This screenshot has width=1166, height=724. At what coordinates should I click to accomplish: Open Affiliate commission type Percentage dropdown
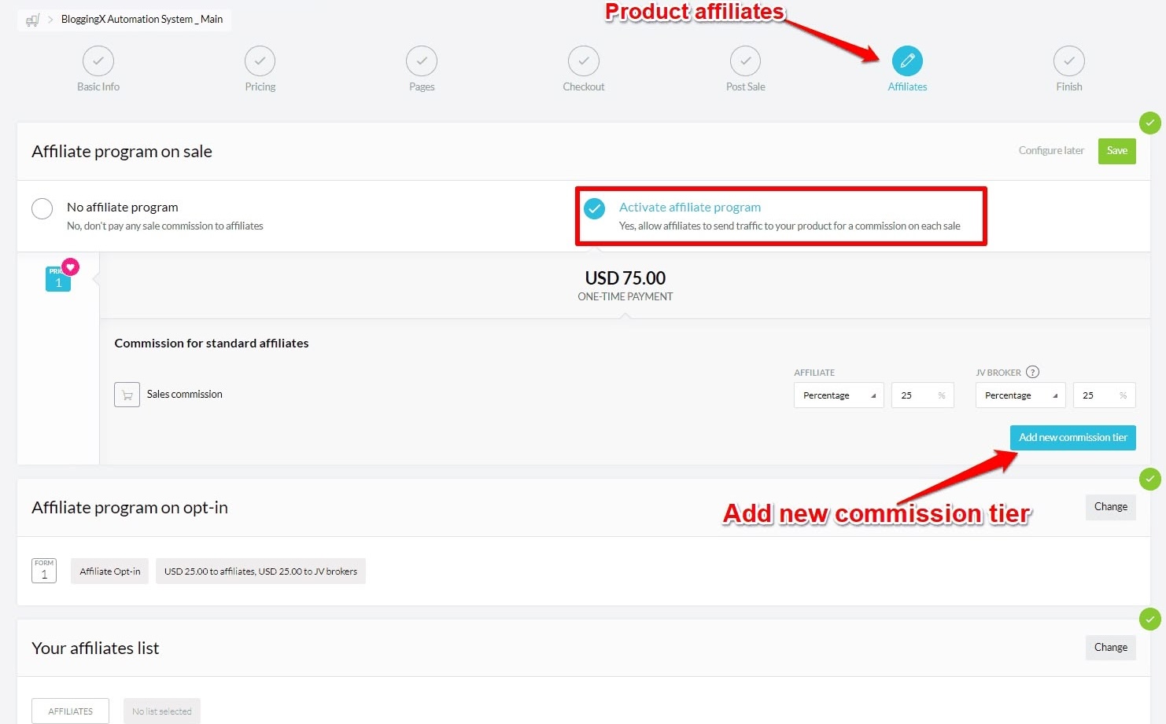click(839, 395)
